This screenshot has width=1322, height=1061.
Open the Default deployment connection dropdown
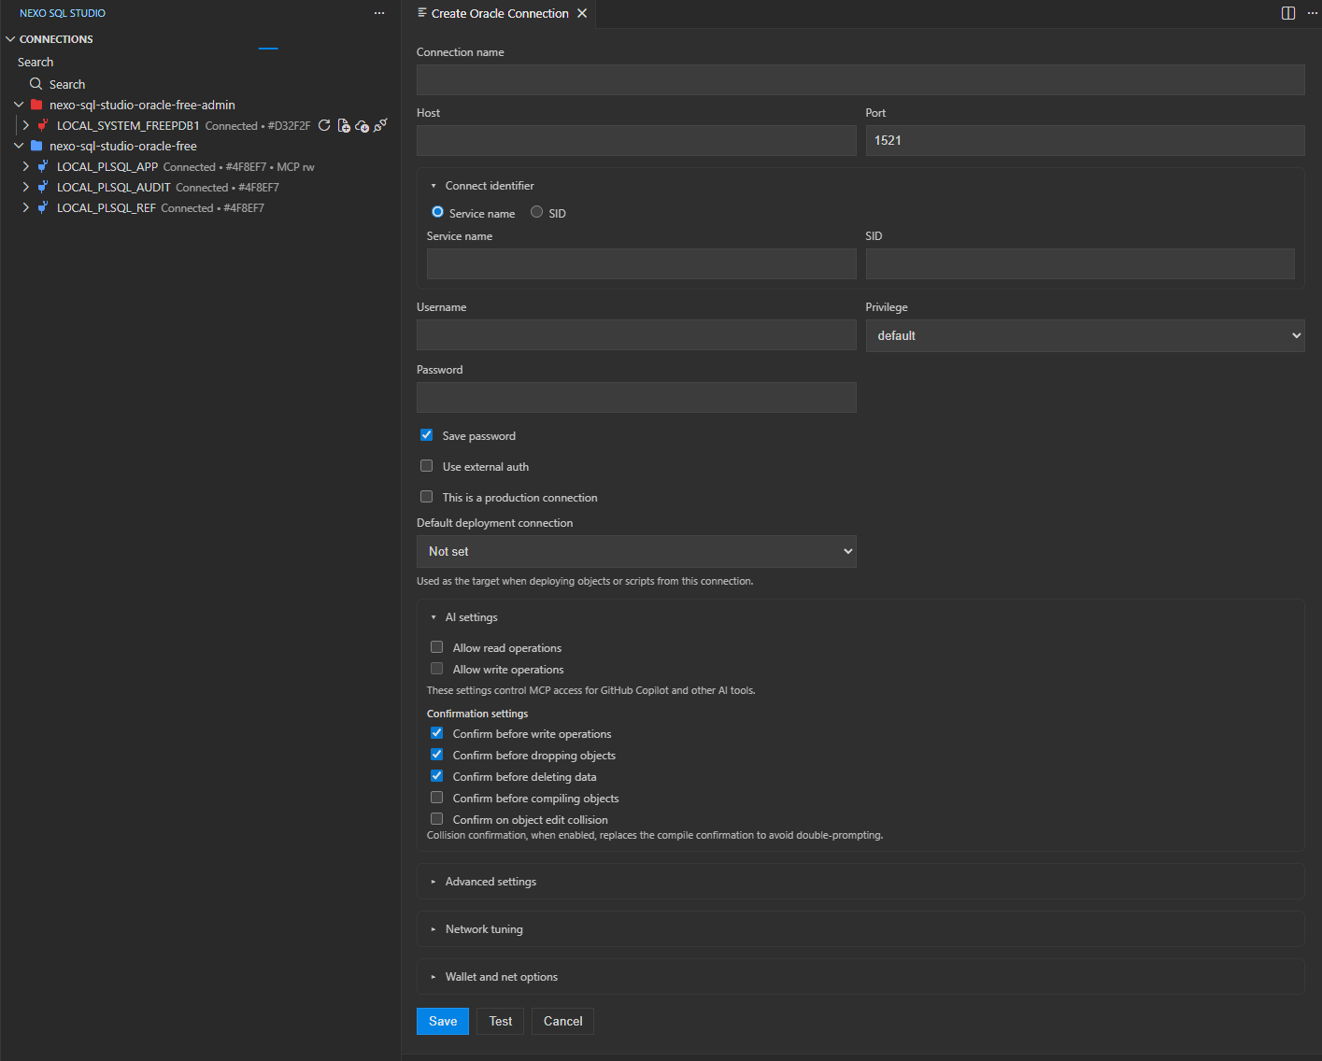(x=636, y=551)
